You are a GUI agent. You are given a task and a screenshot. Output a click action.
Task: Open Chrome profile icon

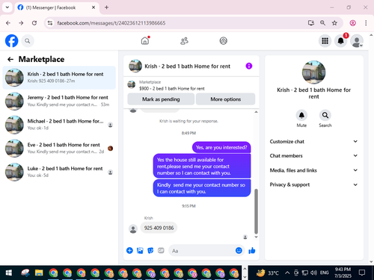[352, 23]
